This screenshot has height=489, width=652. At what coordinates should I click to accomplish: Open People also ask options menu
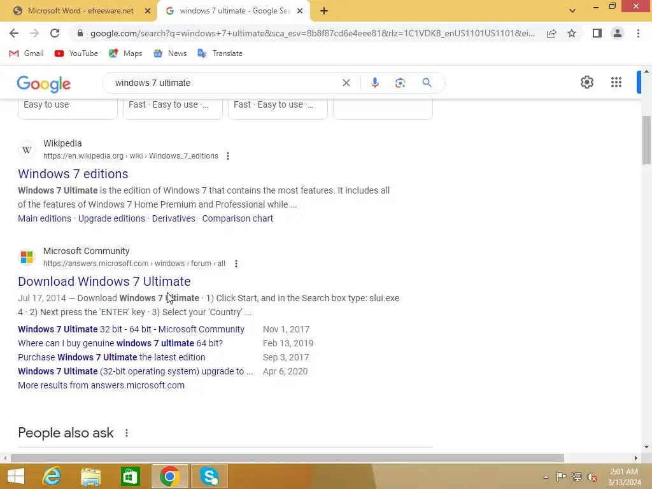click(127, 433)
